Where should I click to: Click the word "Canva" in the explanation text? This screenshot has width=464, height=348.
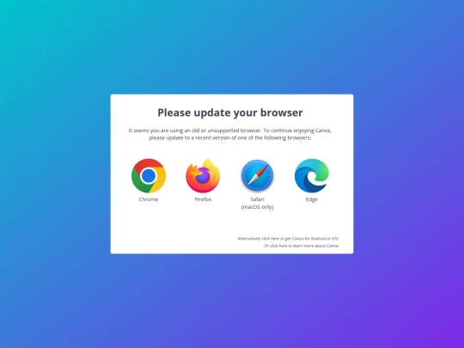pyautogui.click(x=323, y=131)
